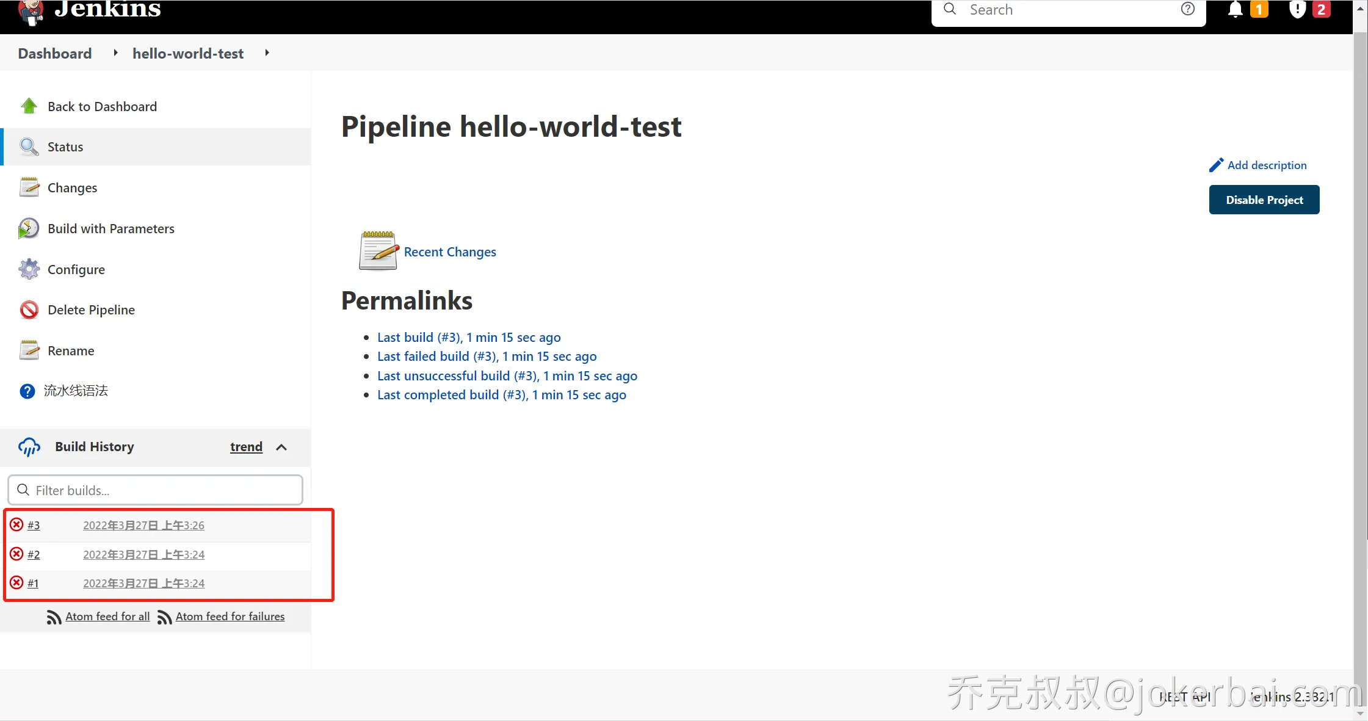Open build #3 link

point(34,525)
